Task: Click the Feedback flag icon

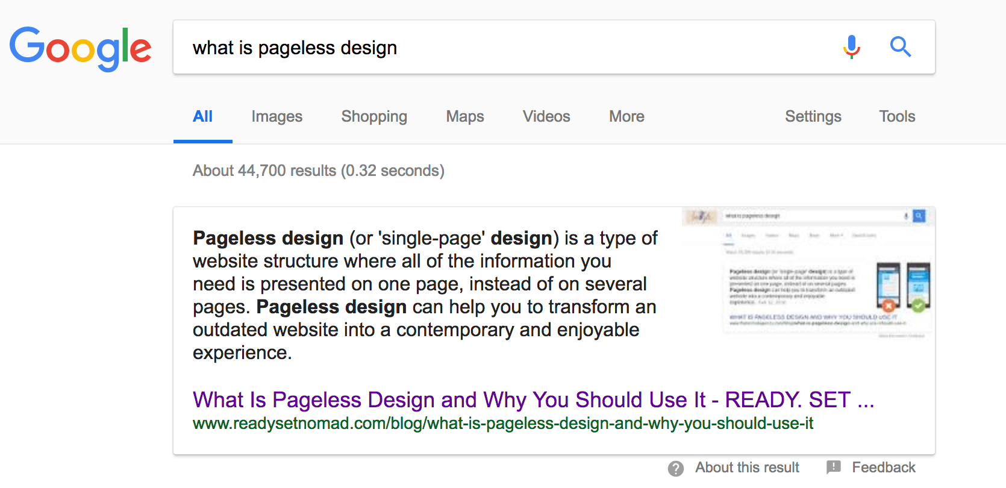Action: click(x=834, y=467)
